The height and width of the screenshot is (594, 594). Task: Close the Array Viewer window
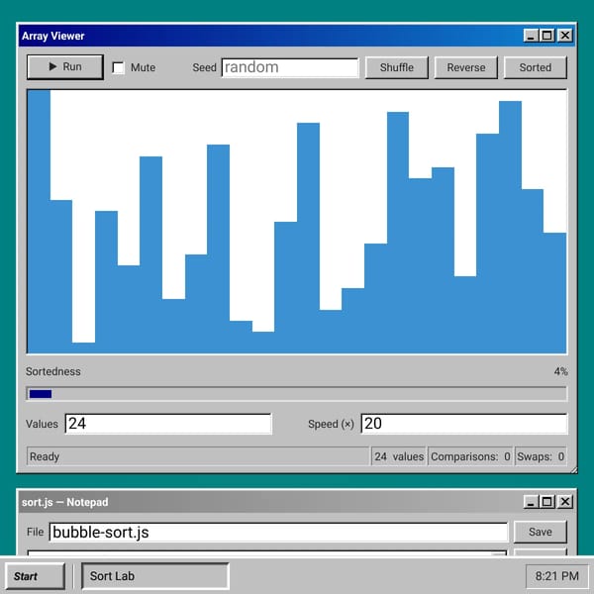pos(565,36)
